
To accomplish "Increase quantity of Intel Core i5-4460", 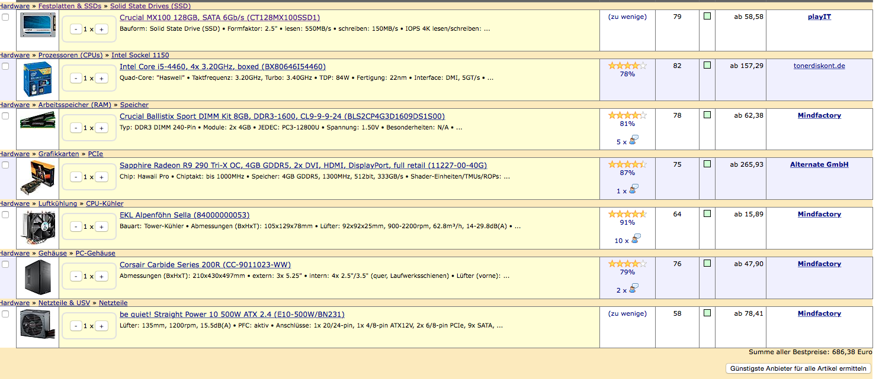I will pyautogui.click(x=101, y=78).
